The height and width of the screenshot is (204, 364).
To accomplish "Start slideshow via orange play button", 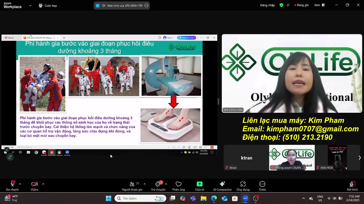I will coord(212,147).
